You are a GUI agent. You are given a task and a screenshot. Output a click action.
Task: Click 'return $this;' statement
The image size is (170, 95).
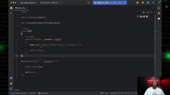coord(37,50)
